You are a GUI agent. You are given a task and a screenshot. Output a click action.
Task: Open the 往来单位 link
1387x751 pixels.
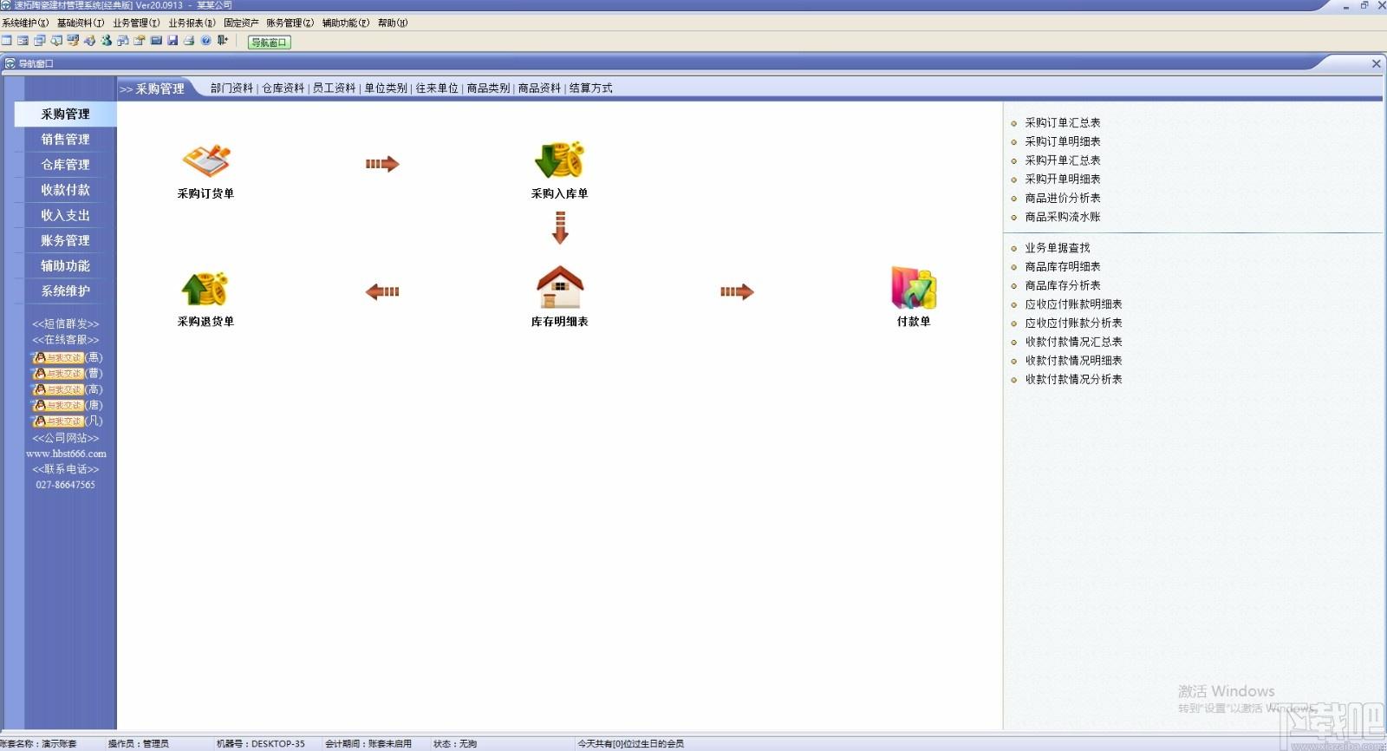(x=437, y=88)
